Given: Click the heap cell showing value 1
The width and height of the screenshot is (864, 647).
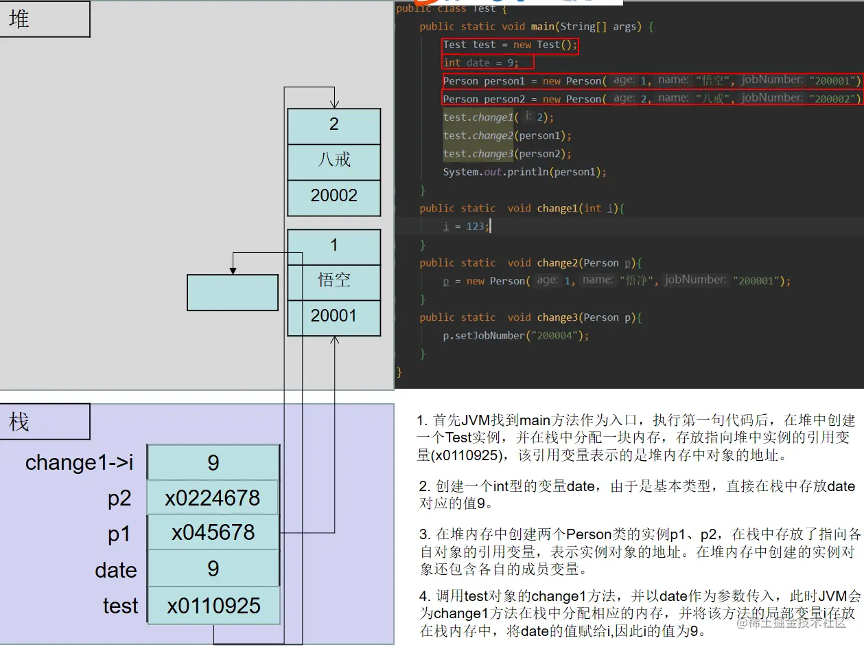Looking at the screenshot, I should pyautogui.click(x=334, y=245).
